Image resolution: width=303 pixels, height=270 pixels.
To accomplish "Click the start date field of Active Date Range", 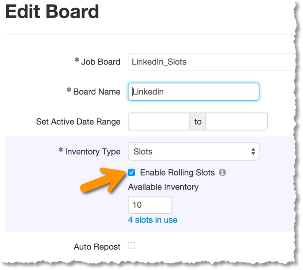I will pyautogui.click(x=159, y=122).
